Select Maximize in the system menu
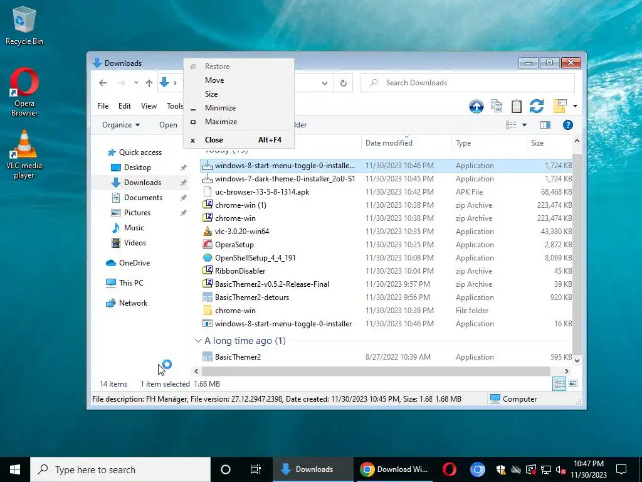The image size is (642, 482). tap(238, 122)
